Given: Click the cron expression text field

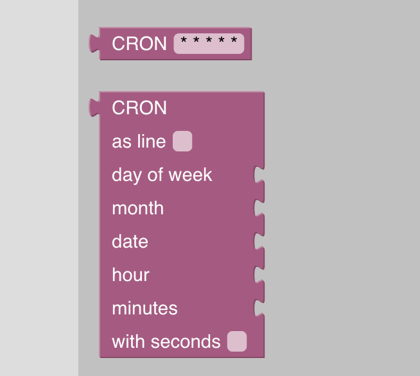Looking at the screenshot, I should pos(209,44).
